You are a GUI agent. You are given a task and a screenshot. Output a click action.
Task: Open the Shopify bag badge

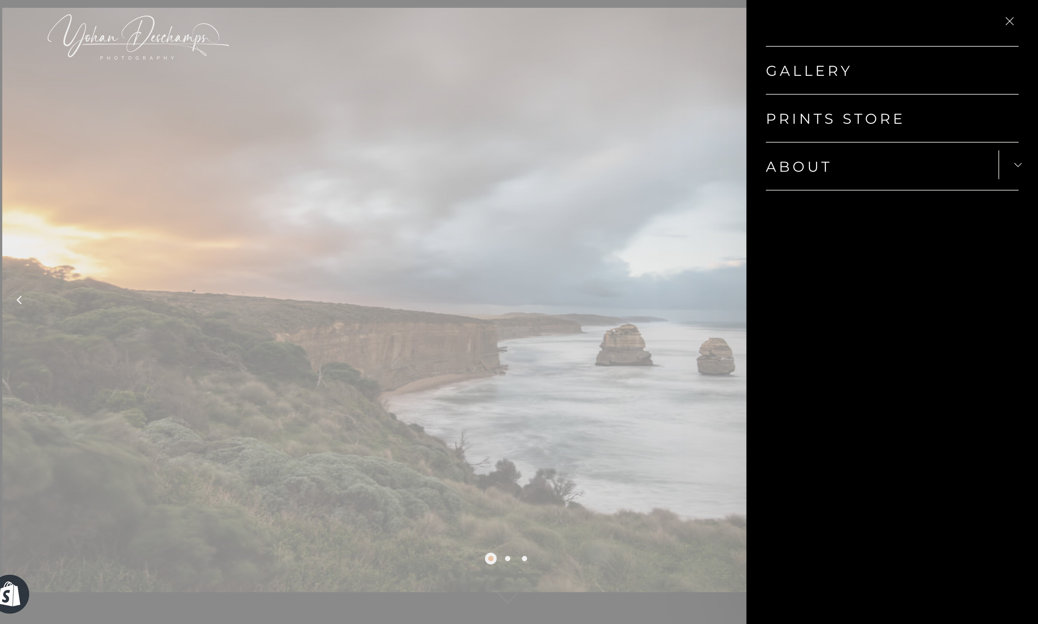pyautogui.click(x=10, y=594)
